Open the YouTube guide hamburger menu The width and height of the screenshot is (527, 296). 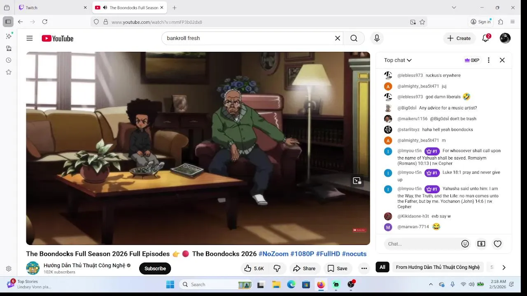pyautogui.click(x=30, y=38)
